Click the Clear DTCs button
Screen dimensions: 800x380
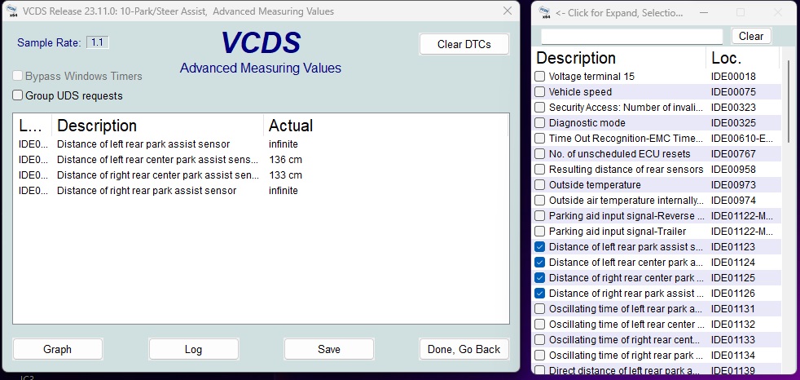464,44
